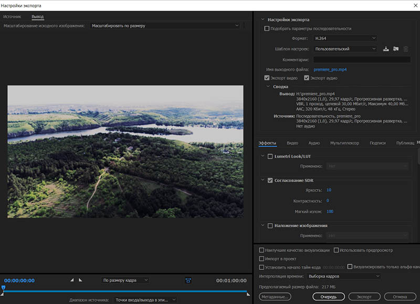
Task: Toggle Export Audio checkbox
Action: [x=307, y=78]
